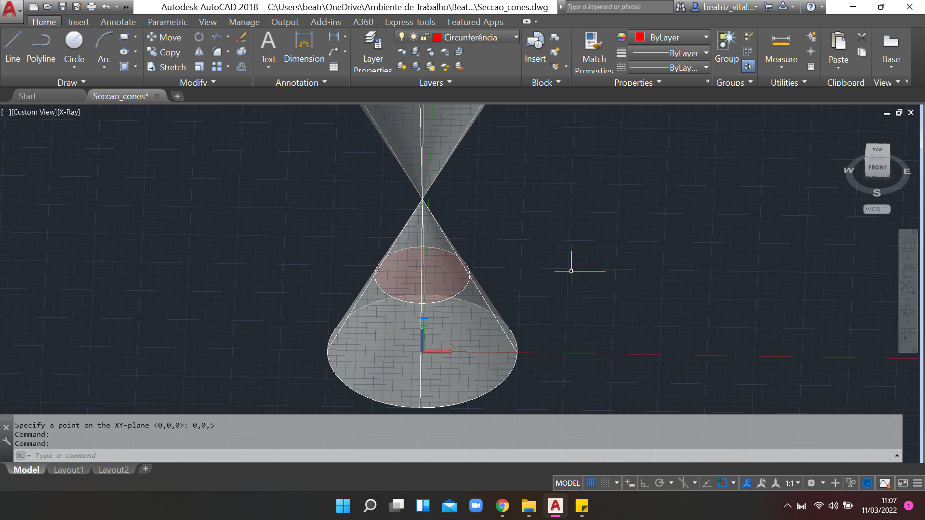Open the Insert ribbon tab
This screenshot has width=925, height=520.
click(78, 22)
